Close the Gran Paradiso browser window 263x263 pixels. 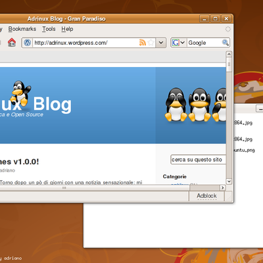click(226, 19)
